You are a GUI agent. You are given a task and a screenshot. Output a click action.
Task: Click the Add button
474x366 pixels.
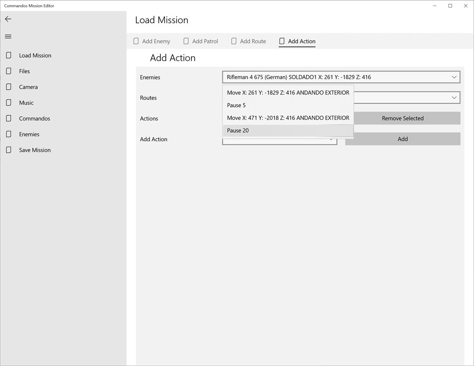(403, 139)
